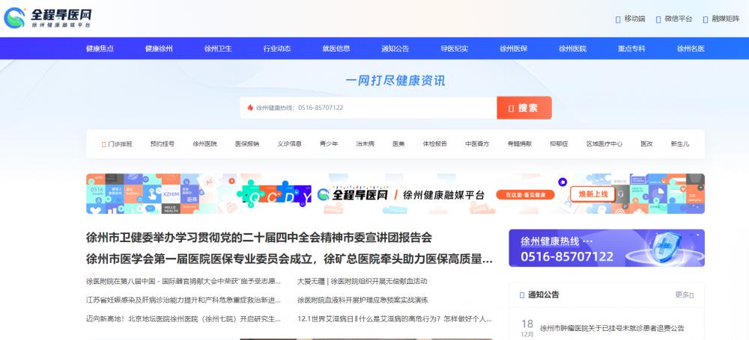Click the flame icon in search box
The image size is (749, 340).
click(250, 108)
